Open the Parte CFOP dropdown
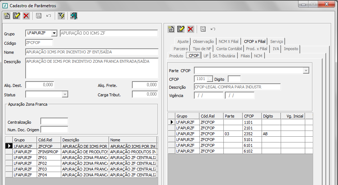 (x=306, y=70)
